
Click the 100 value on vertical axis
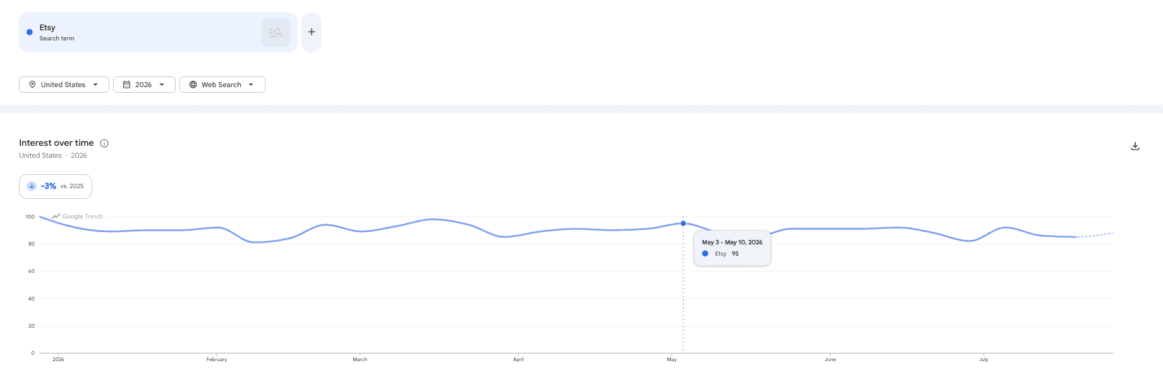click(x=30, y=217)
